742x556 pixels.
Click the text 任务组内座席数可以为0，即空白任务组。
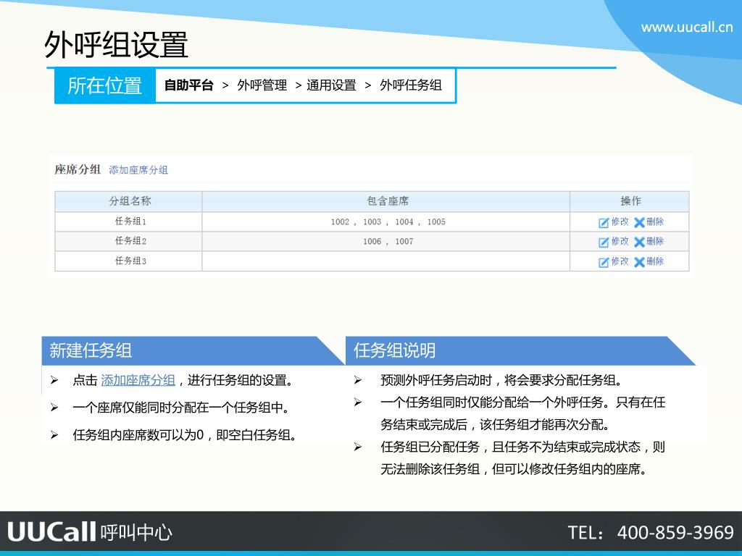point(185,435)
